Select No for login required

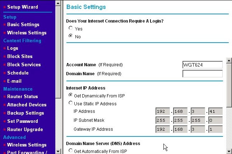(x=71, y=36)
